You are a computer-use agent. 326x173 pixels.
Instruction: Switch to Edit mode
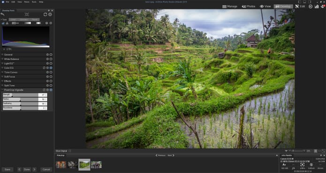(300, 7)
